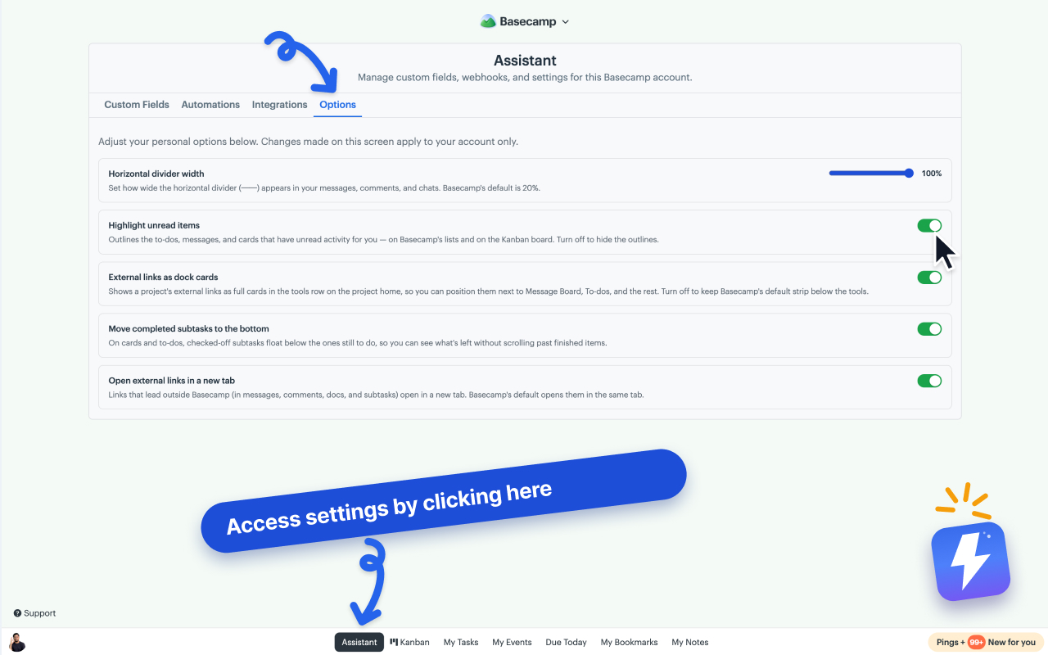Viewport: 1048px width, 655px height.
Task: Click the New for you button
Action: (1012, 642)
